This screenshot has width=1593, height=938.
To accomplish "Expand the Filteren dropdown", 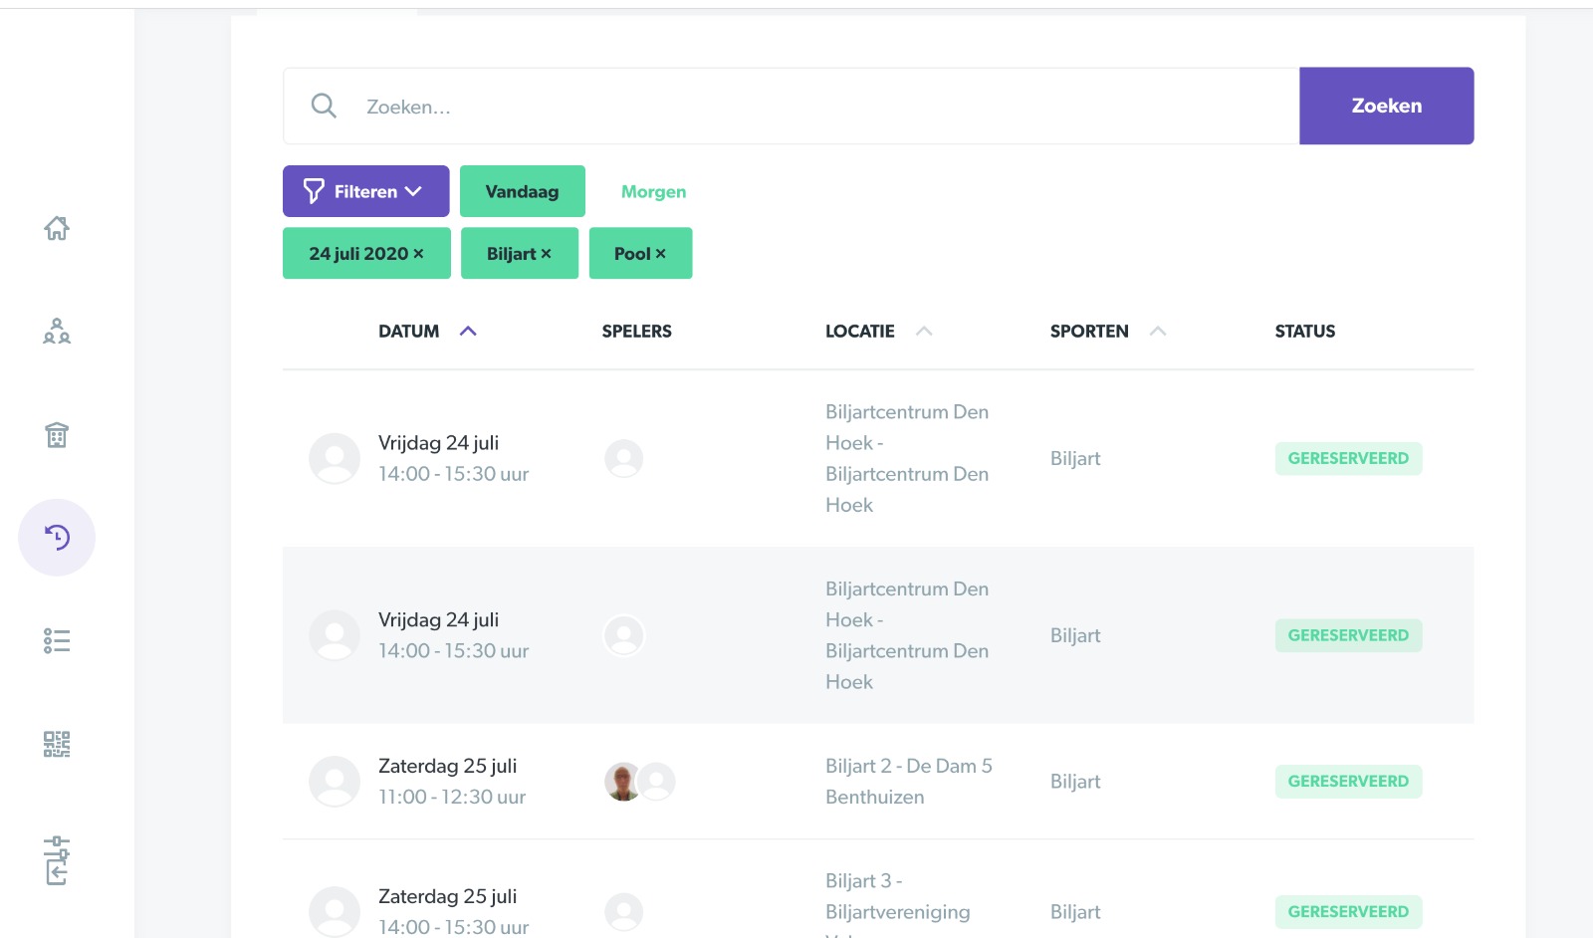I will (x=365, y=191).
